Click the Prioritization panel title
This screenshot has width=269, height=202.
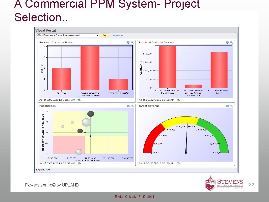pos(48,106)
